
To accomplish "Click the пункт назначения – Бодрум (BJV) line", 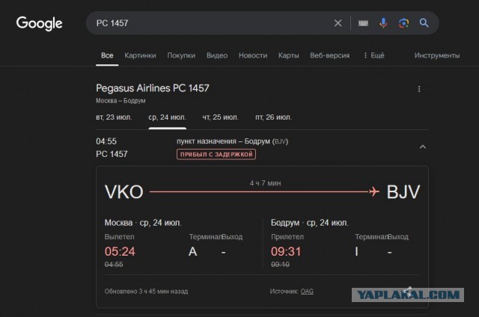I will click(232, 141).
